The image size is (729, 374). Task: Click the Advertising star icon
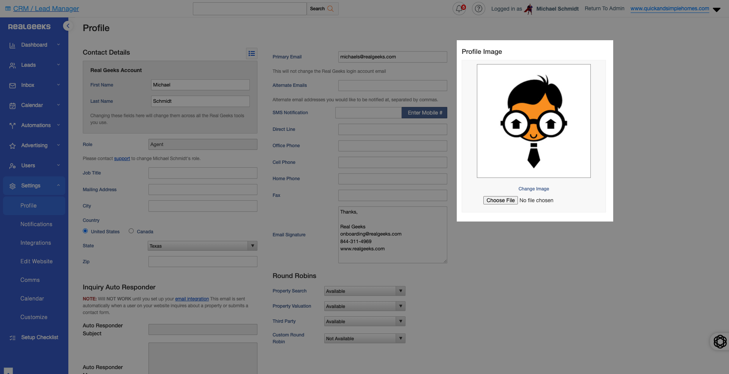12,146
